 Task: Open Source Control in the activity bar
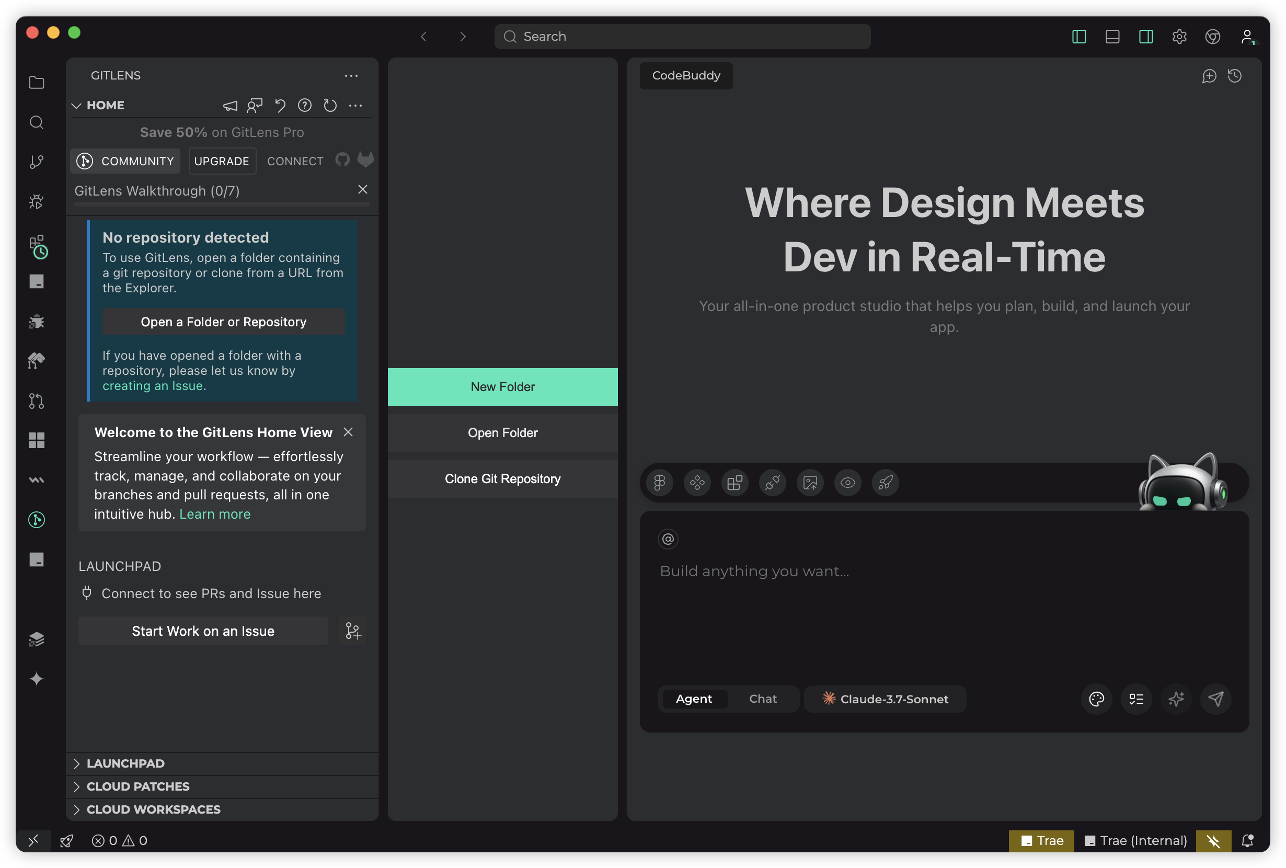click(37, 162)
